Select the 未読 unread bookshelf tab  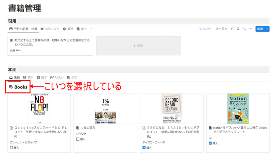point(15,78)
